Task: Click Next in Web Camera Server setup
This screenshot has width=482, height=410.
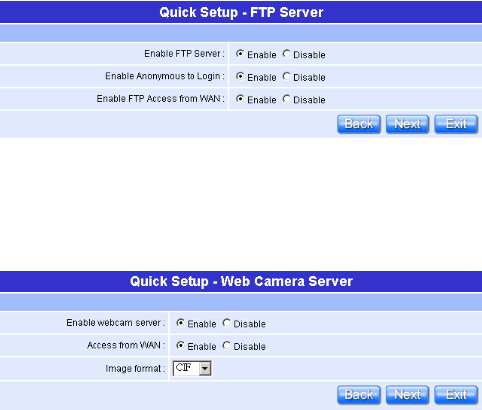Action: pyautogui.click(x=407, y=395)
